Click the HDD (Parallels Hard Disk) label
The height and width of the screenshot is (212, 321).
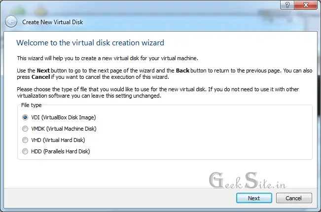click(x=60, y=151)
